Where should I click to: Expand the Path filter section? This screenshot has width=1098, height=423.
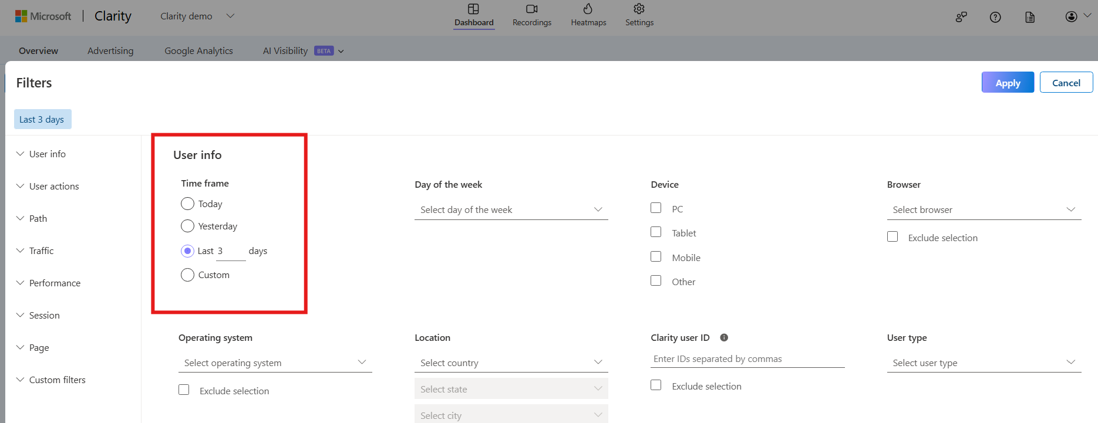pos(32,218)
